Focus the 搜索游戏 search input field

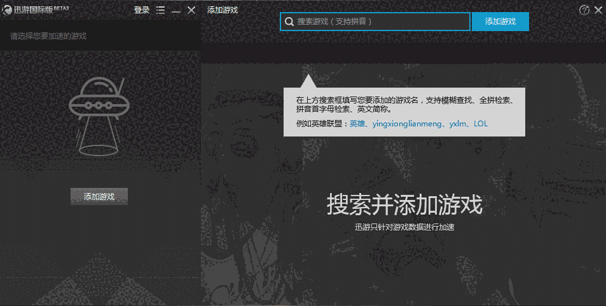pyautogui.click(x=375, y=22)
